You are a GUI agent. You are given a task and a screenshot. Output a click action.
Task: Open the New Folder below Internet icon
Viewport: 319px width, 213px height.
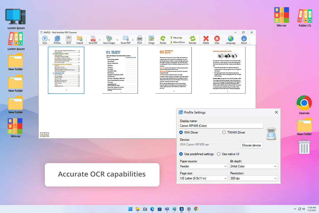(x=304, y=127)
